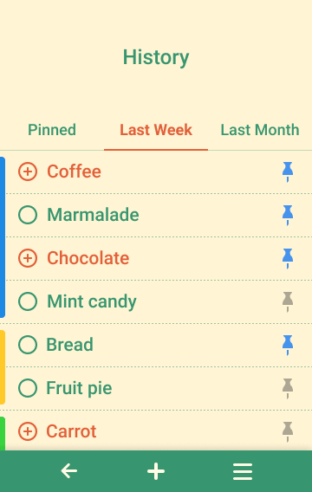Tap the blue pin next to Chocolate
312x492 pixels.
(288, 258)
